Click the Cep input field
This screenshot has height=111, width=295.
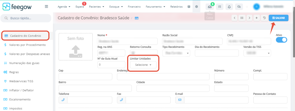pos(85,77)
